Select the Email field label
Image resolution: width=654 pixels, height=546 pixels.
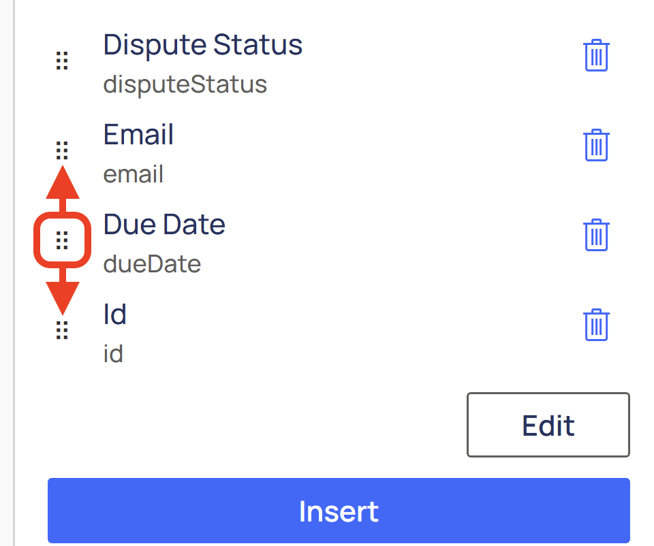tap(138, 135)
